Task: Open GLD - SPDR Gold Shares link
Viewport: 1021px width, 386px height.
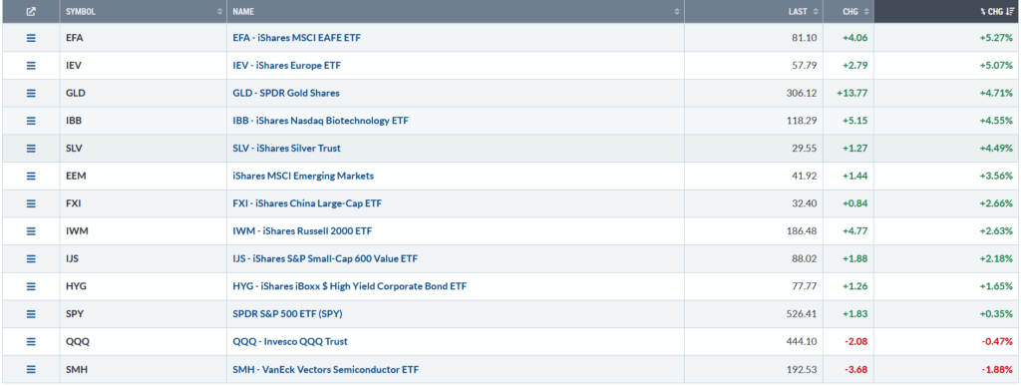Action: 286,93
